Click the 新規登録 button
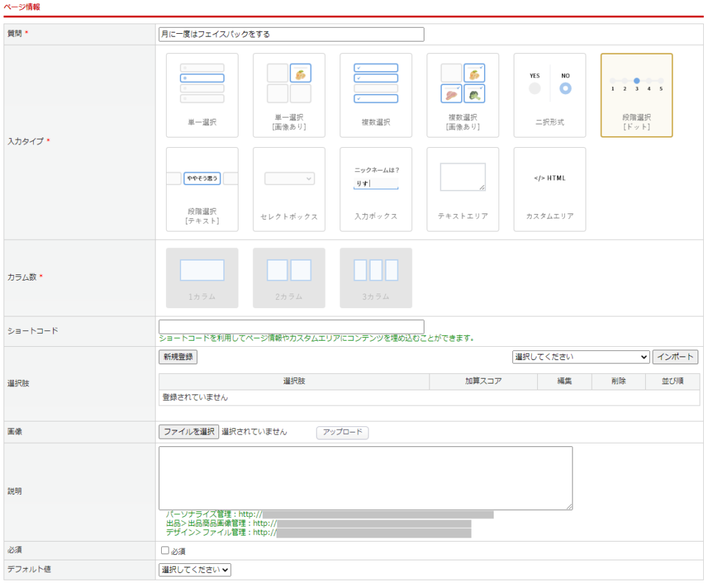The image size is (708, 588). coord(178,357)
